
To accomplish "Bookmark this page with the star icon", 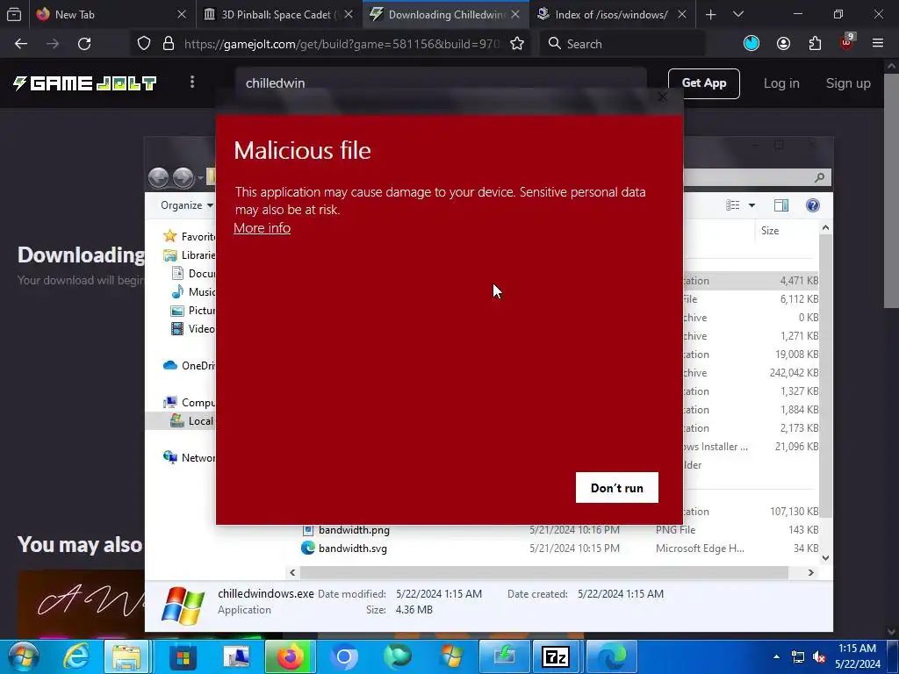I will click(517, 44).
